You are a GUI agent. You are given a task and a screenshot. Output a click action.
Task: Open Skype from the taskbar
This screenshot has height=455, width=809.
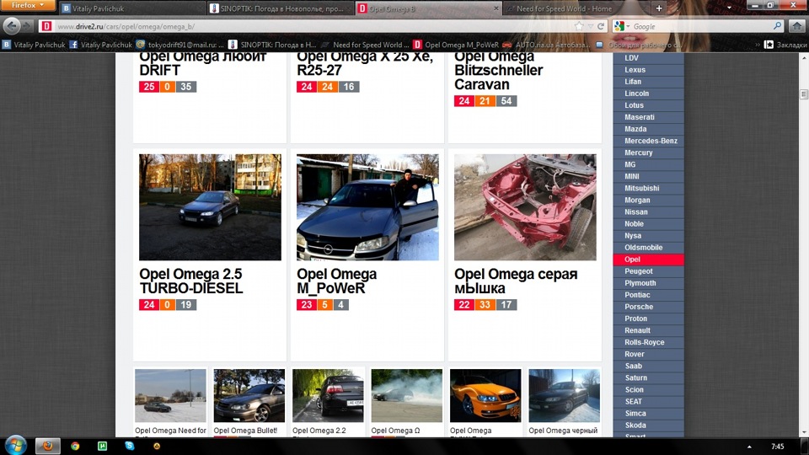(x=130, y=447)
